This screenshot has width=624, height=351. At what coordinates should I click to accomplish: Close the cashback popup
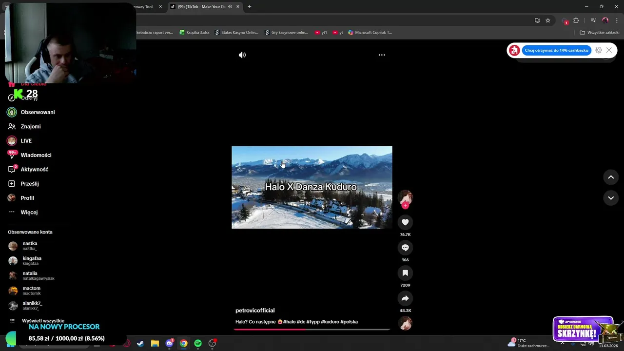(609, 50)
